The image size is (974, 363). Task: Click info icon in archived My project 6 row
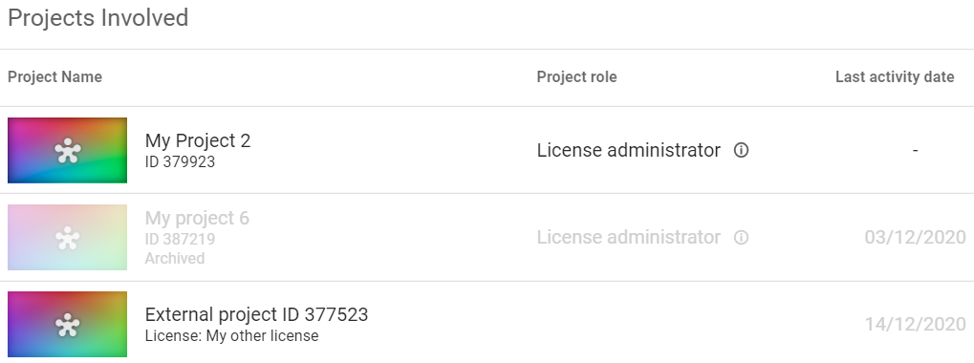click(741, 237)
